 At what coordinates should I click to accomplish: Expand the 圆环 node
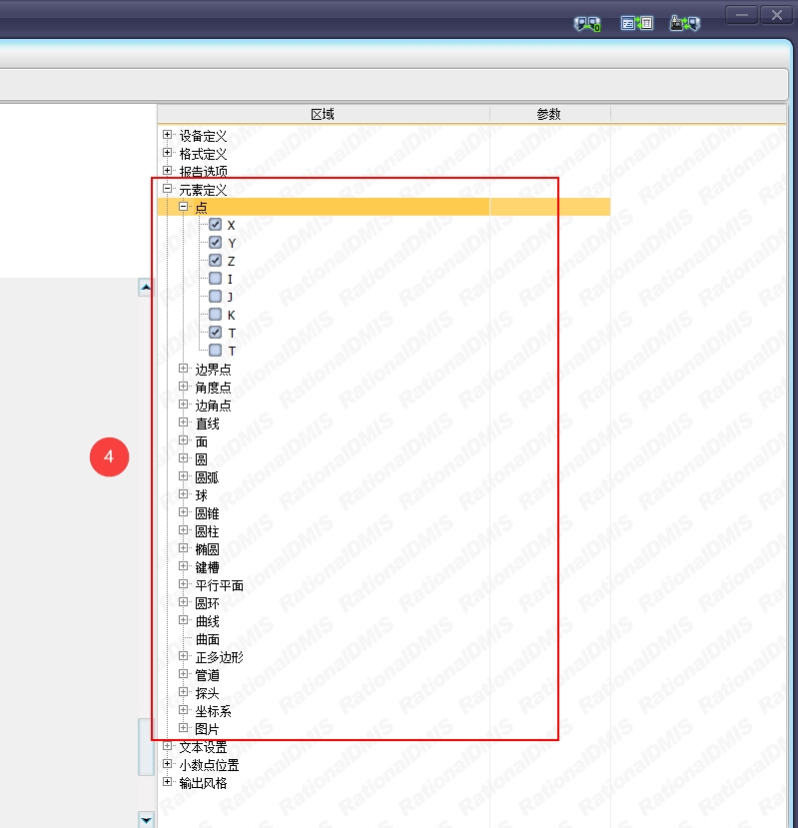point(183,601)
